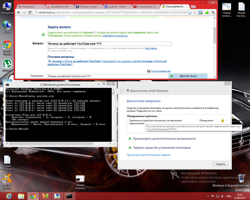
Task: Launch Internet Explorer from taskbar
Action: click(x=9, y=196)
